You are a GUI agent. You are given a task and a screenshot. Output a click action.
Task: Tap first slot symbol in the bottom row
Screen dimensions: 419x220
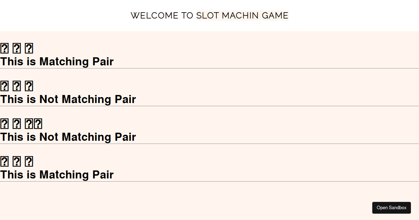tap(4, 161)
